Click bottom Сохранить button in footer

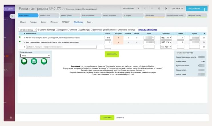(107, 118)
